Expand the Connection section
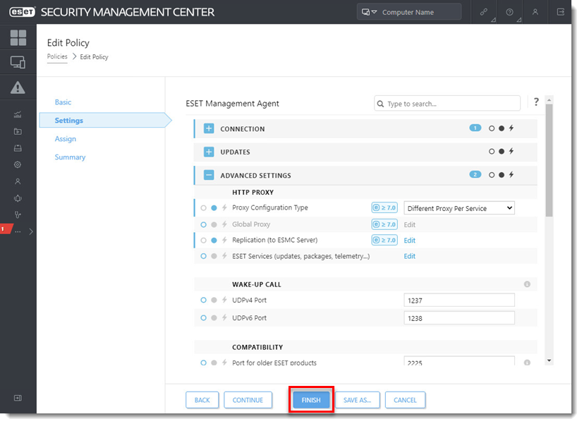Screen dimensions: 582x424 [x=209, y=129]
